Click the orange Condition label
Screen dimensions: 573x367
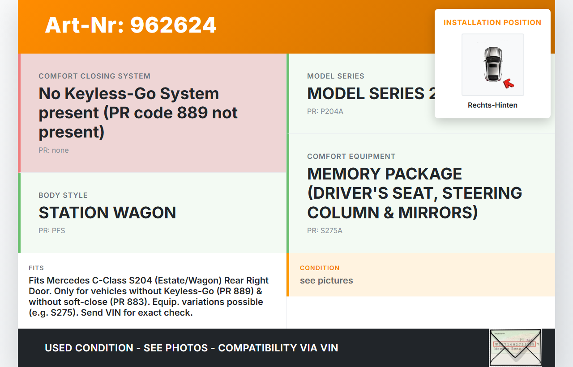(320, 268)
